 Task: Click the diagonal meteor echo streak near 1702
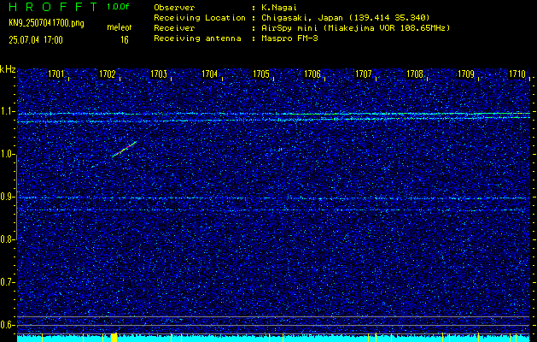[125, 150]
